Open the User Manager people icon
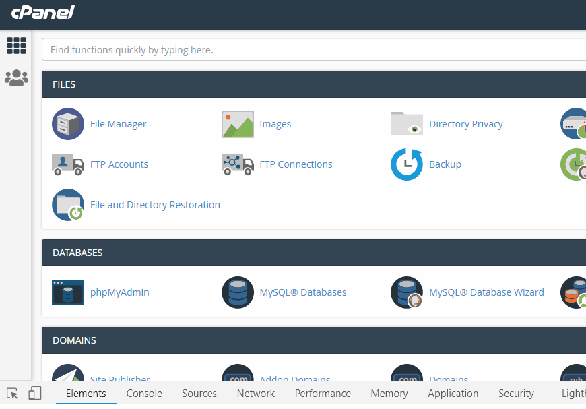Image resolution: width=586 pixels, height=409 pixels. tap(16, 77)
